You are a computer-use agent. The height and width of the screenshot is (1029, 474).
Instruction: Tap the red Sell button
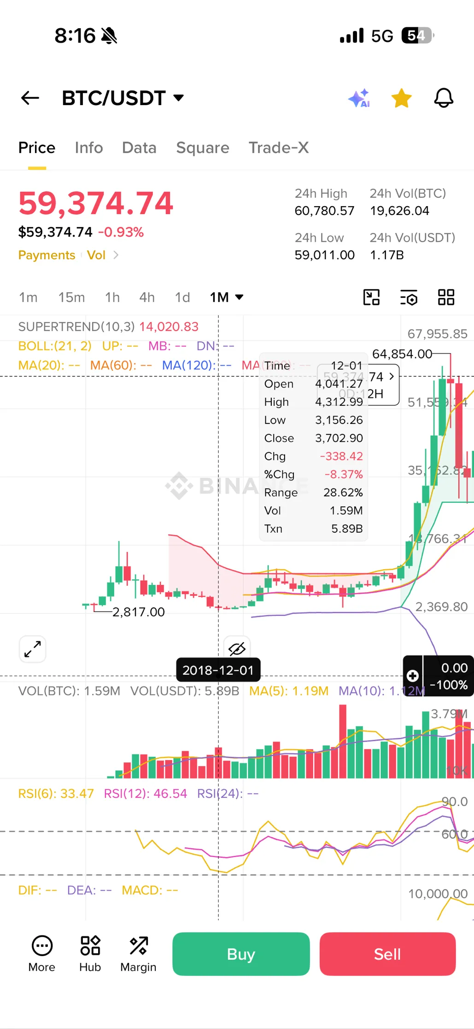click(387, 954)
